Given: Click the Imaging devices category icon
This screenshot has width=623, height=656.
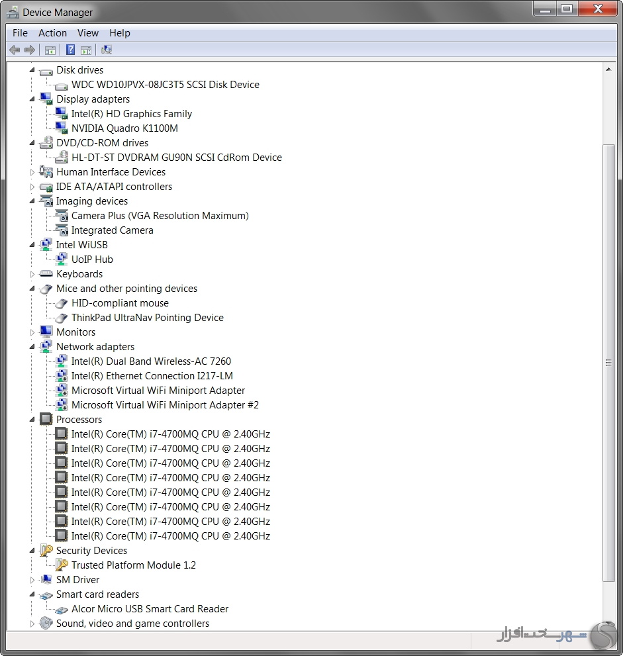Looking at the screenshot, I should [x=46, y=201].
